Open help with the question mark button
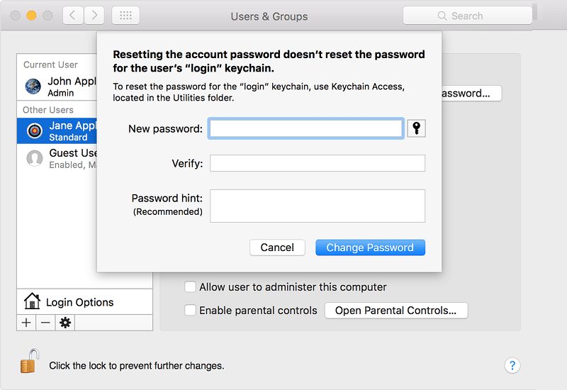 pyautogui.click(x=512, y=366)
